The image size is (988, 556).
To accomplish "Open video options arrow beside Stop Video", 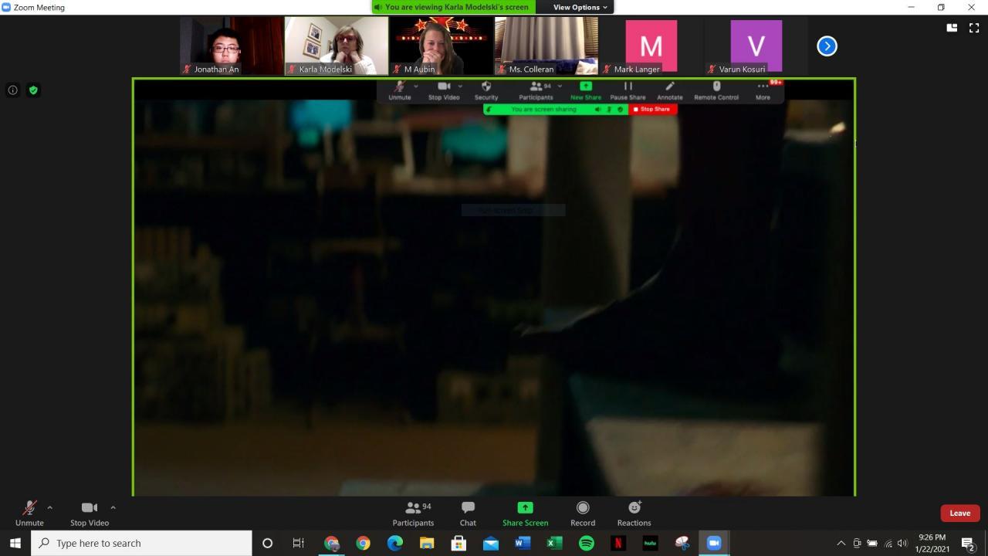I will click(113, 507).
